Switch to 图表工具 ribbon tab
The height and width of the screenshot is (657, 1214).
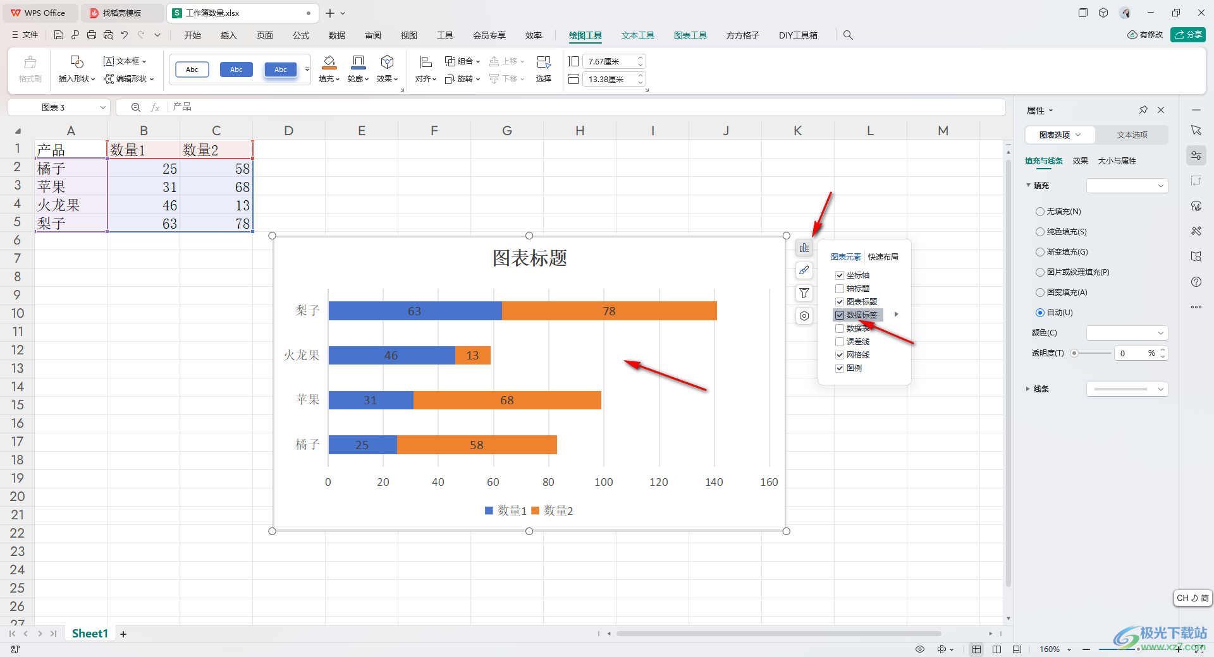click(690, 35)
